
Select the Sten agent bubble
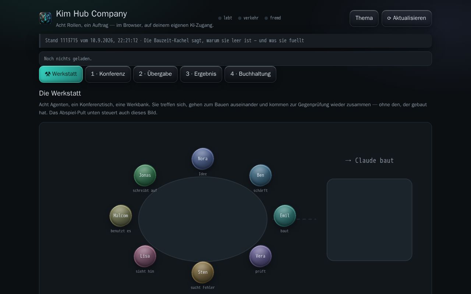203,272
